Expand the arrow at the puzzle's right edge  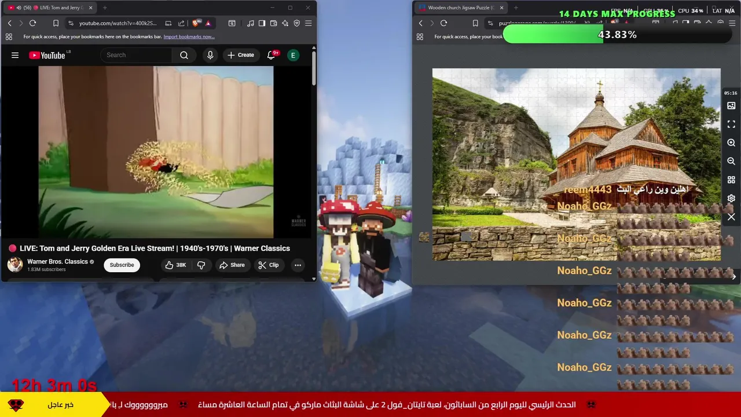click(733, 277)
